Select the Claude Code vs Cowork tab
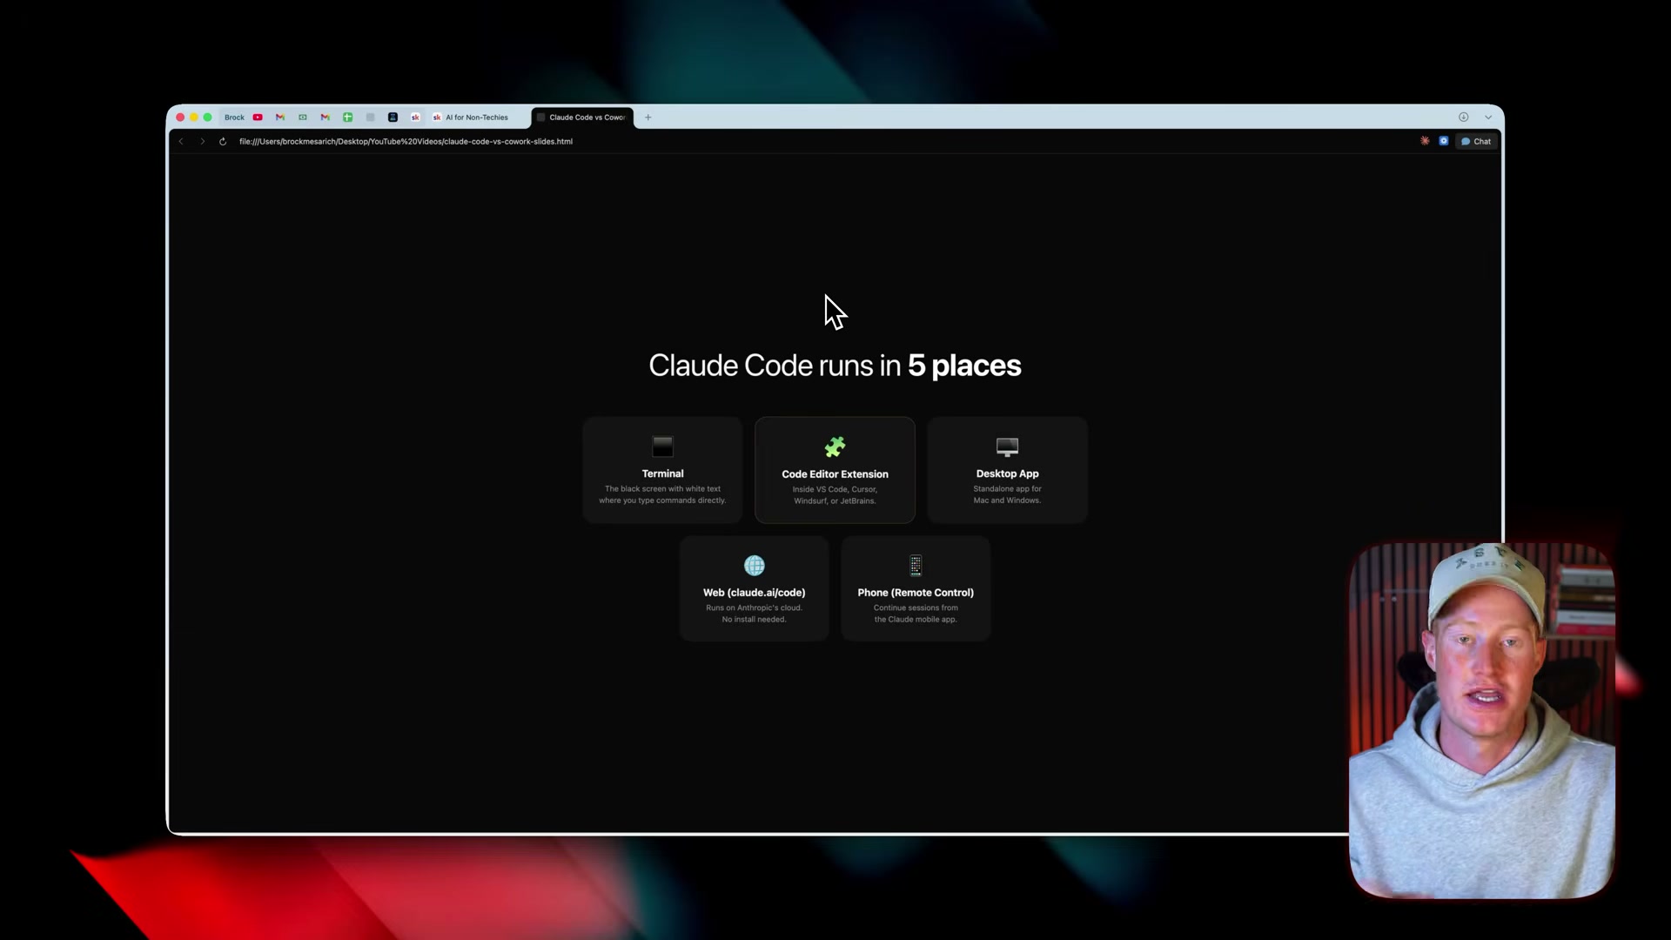The image size is (1671, 940). 582,117
